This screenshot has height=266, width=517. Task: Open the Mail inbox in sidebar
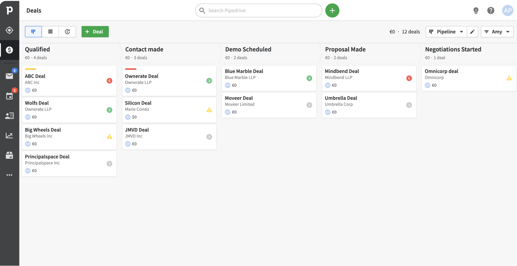[x=9, y=76]
